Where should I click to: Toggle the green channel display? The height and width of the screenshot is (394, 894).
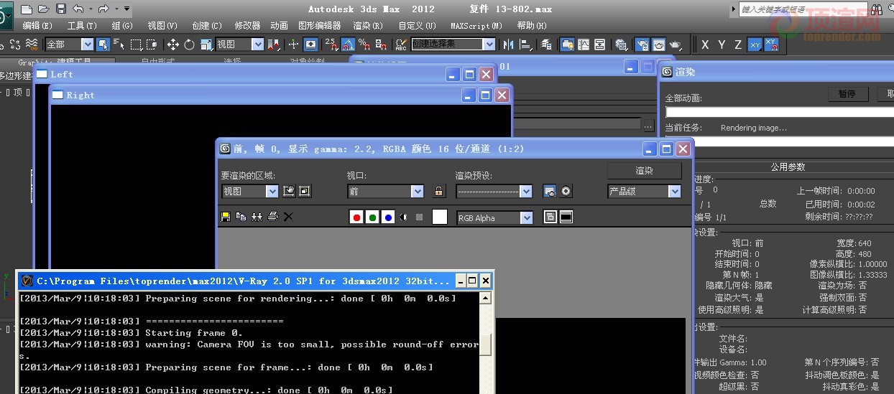point(372,217)
